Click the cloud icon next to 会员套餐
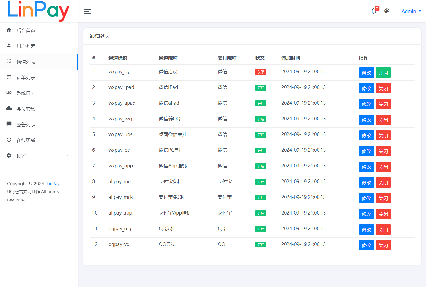The width and height of the screenshot is (426, 287). tap(9, 109)
